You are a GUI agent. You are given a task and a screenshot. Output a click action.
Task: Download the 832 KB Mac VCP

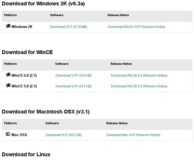tap(63, 135)
